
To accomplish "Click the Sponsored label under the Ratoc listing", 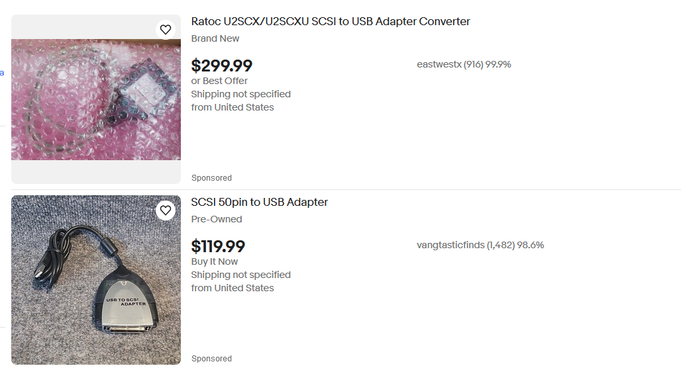I will (x=211, y=178).
